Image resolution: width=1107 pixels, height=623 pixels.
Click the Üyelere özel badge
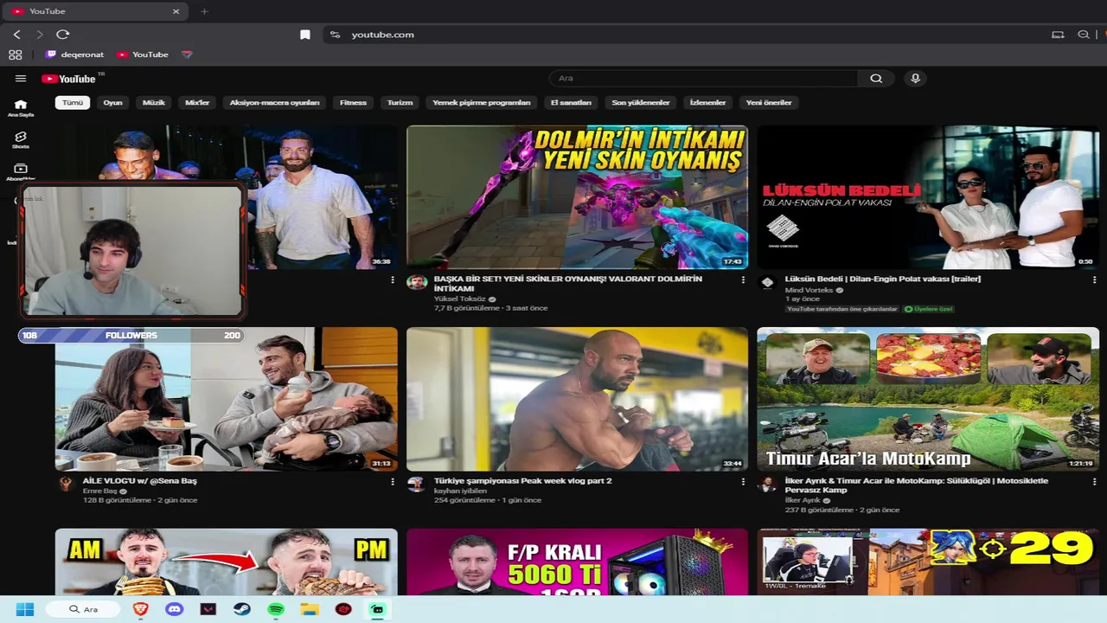click(928, 309)
